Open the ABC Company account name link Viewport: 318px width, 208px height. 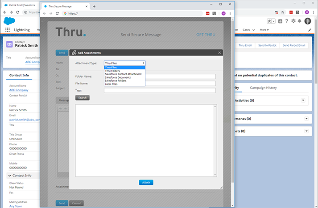click(x=19, y=90)
